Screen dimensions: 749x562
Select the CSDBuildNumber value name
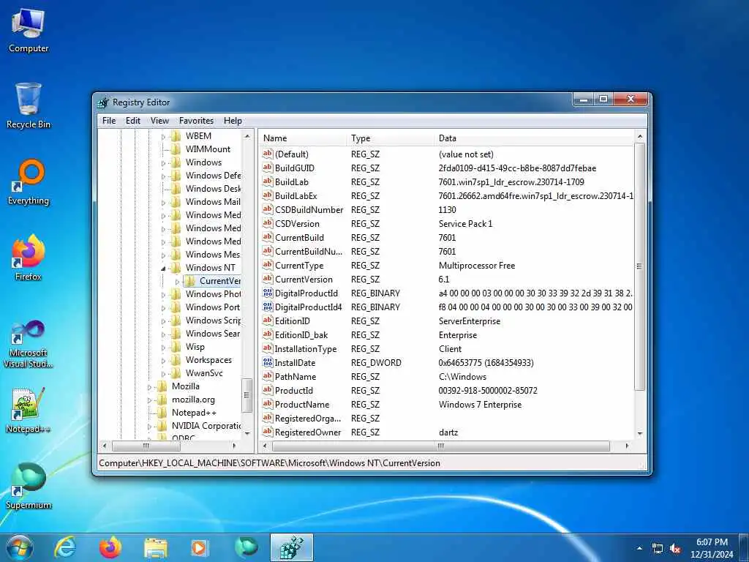click(x=309, y=209)
